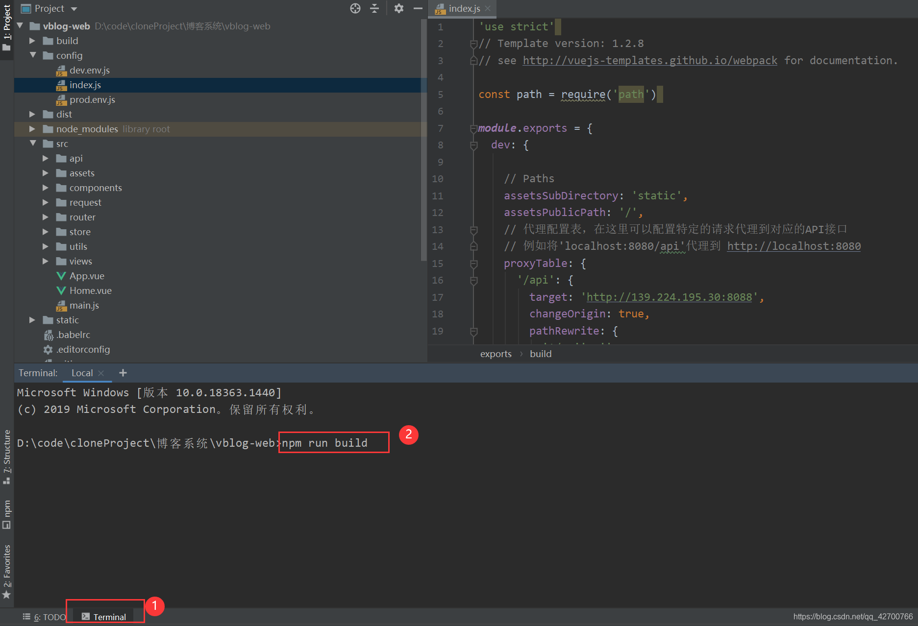This screenshot has height=626, width=918.
Task: Click the assetsSubDirectory property name
Action: pyautogui.click(x=561, y=195)
